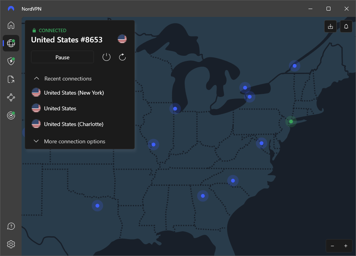Close the NordVPN window

click(x=347, y=9)
